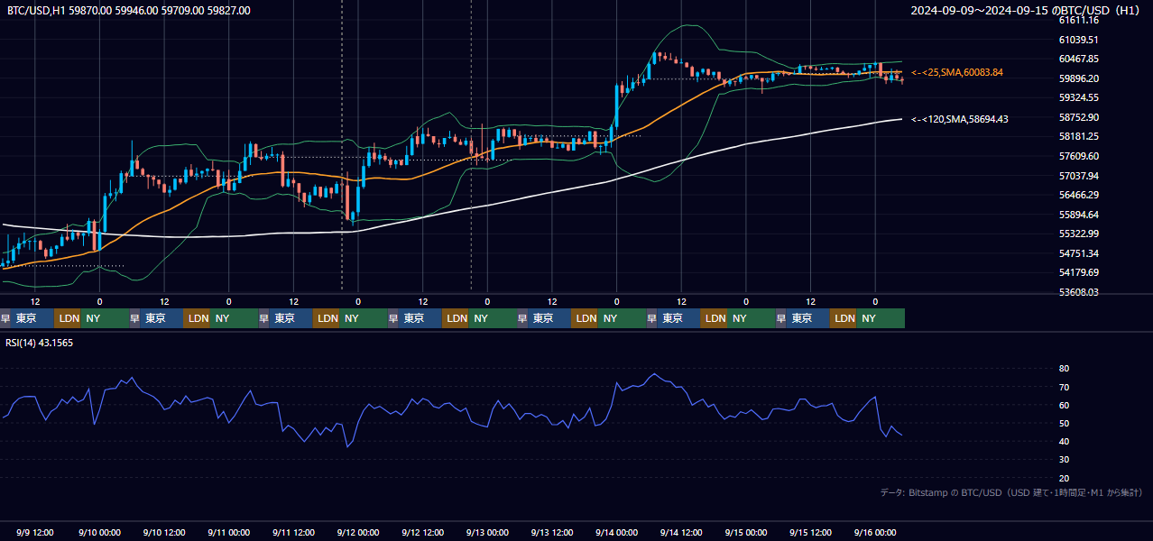Screen dimensions: 1153x541
Task: Select the 25 SMA label 60083.84
Action: click(x=957, y=72)
